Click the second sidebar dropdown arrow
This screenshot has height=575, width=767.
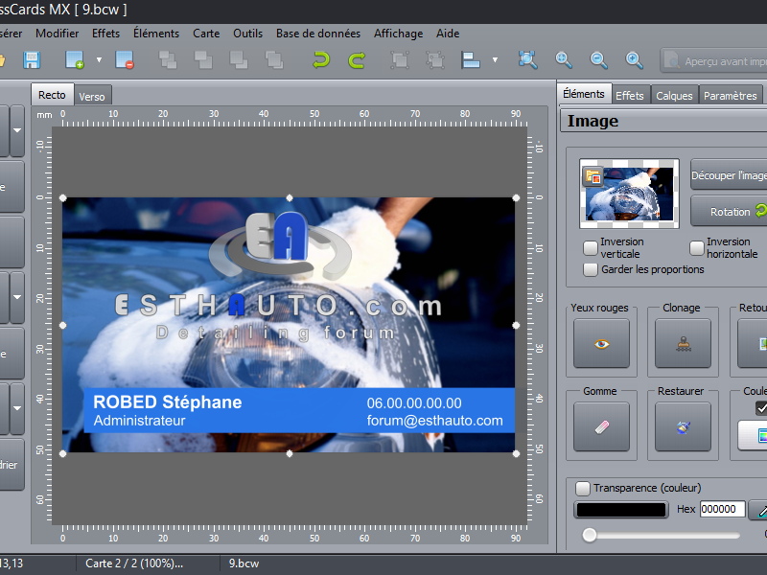point(17,297)
